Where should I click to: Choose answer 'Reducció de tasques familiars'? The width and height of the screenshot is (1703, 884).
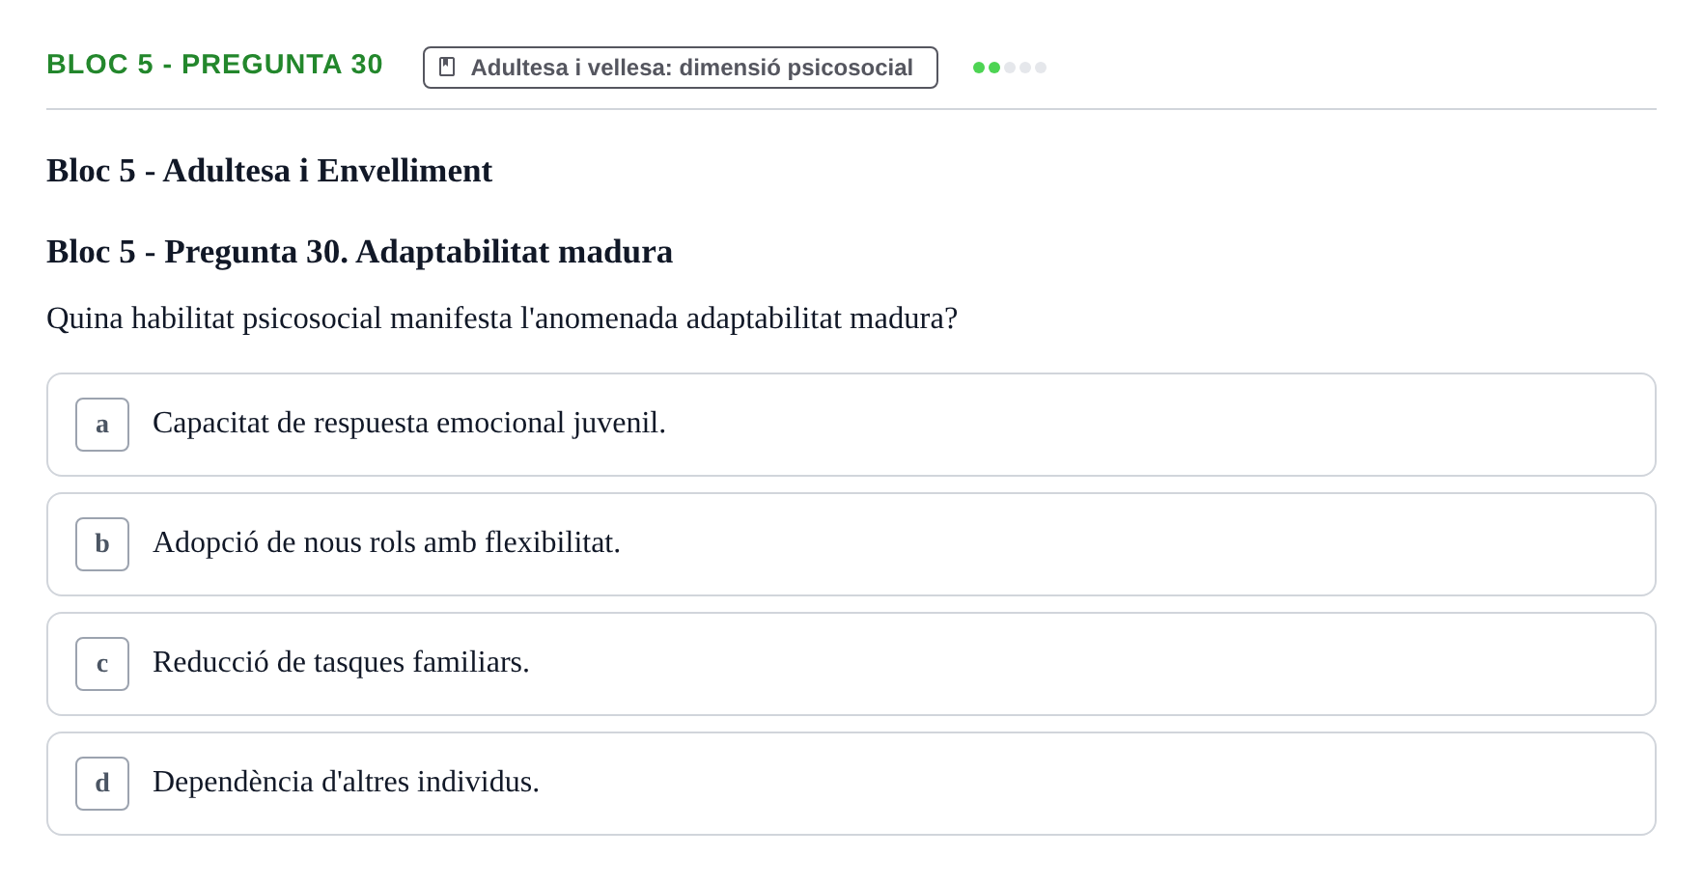coord(341,663)
